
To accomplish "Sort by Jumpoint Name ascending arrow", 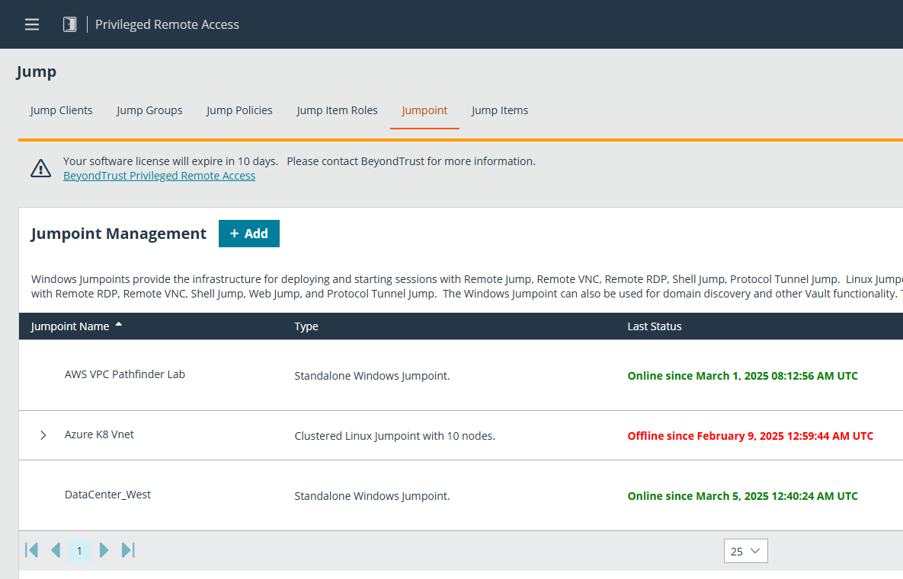I will [119, 326].
